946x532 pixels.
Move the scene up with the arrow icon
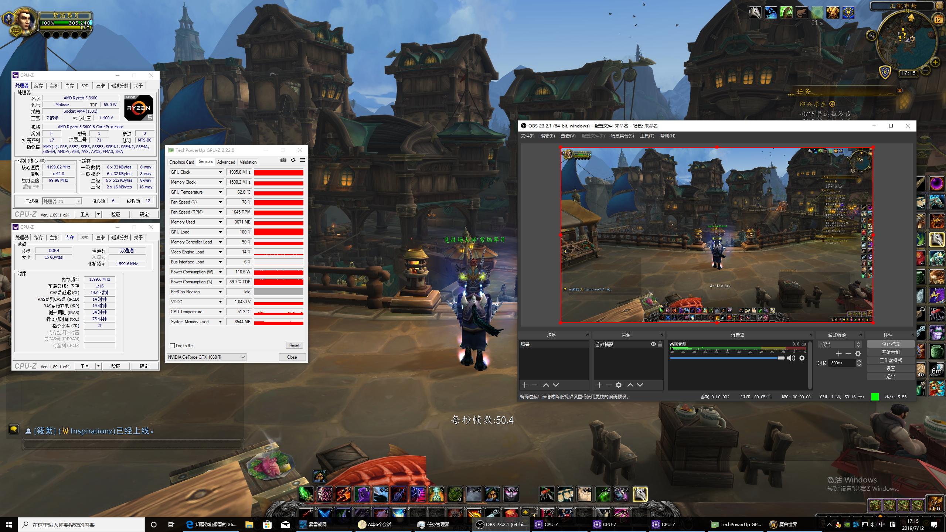546,385
